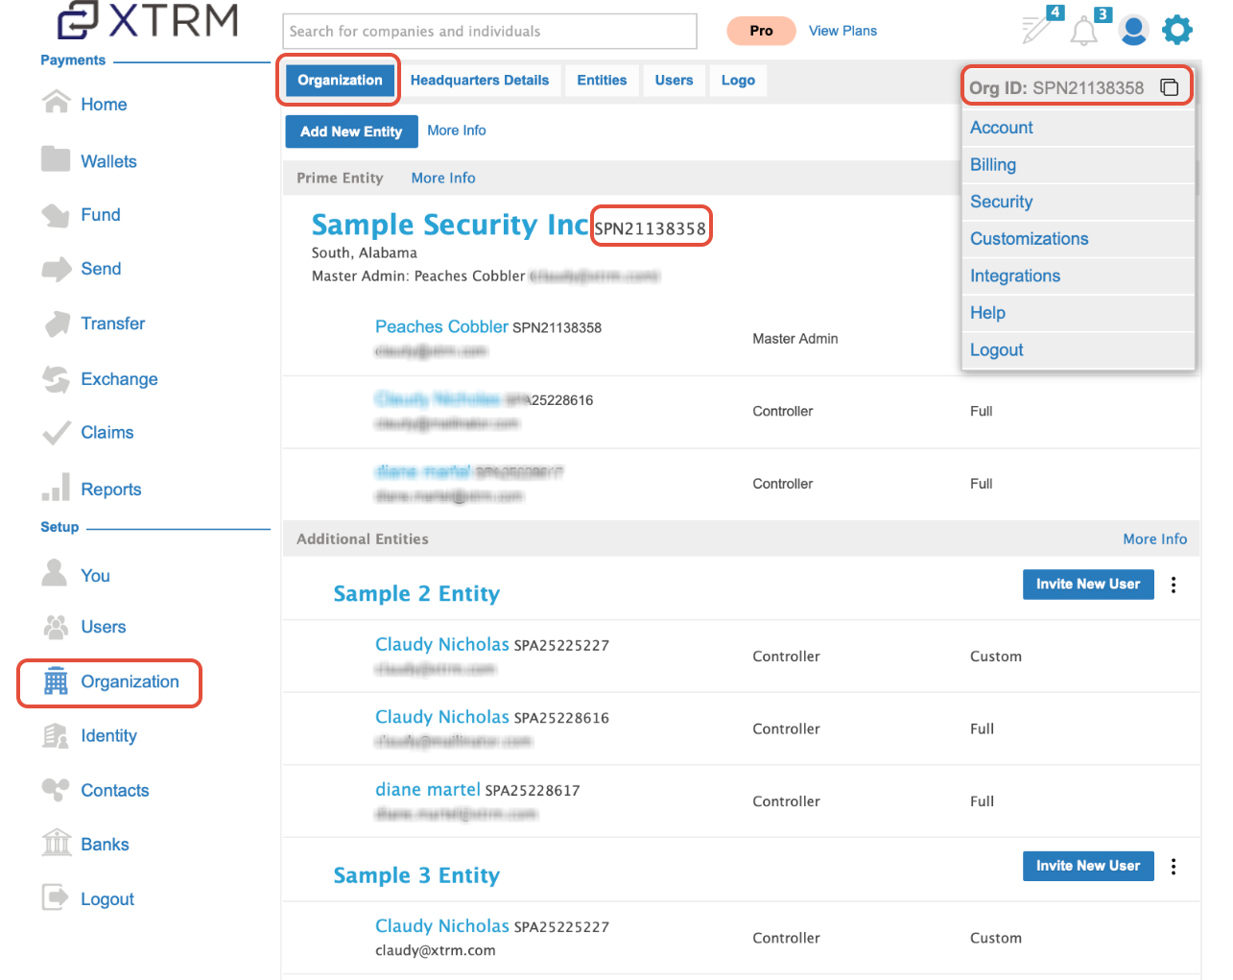Screen dimensions: 1233x980
Task: Click the sidebar Logout icon
Action: [x=56, y=896]
